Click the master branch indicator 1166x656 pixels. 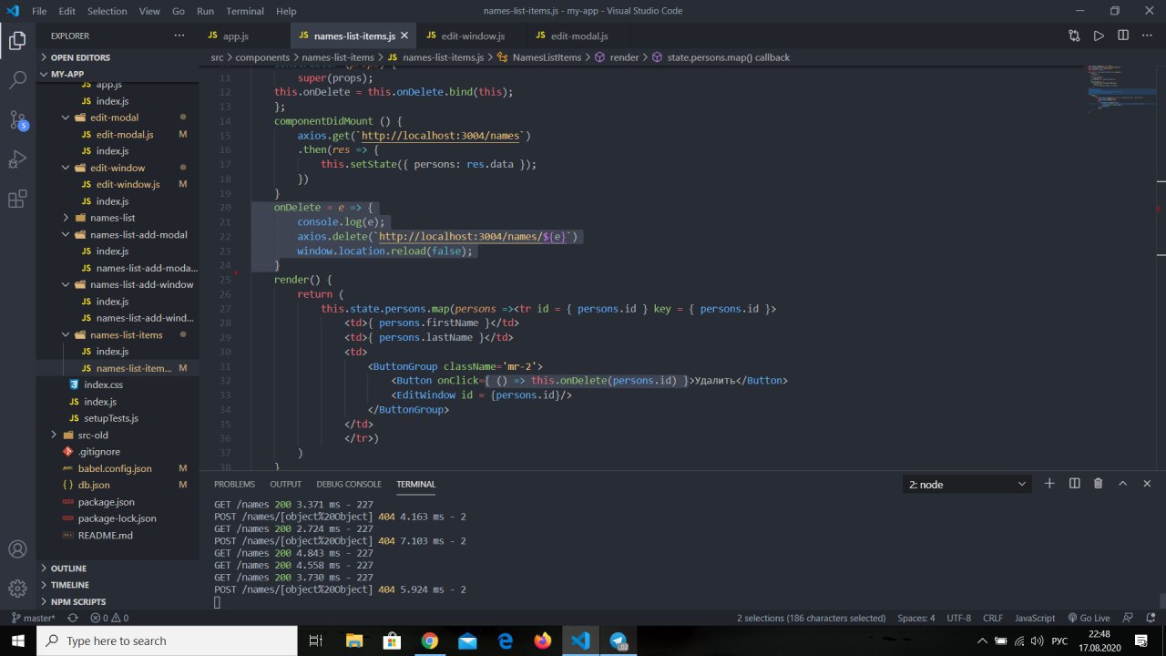click(x=33, y=618)
